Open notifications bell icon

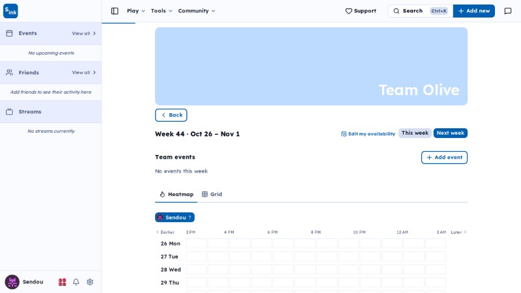point(76,282)
